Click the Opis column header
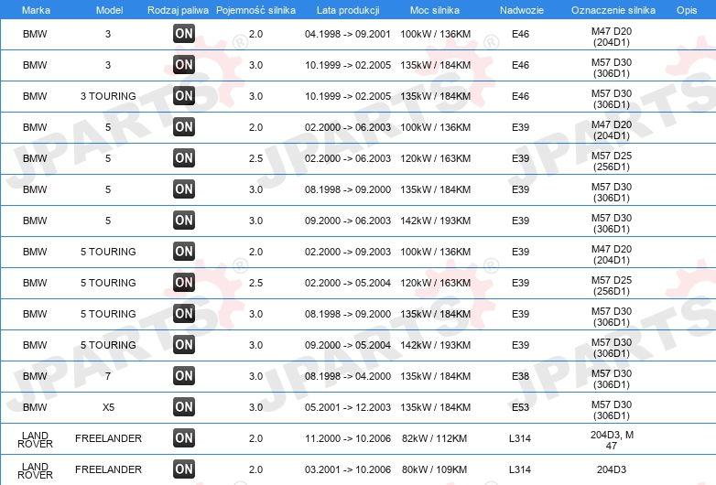The width and height of the screenshot is (716, 485). tap(687, 10)
